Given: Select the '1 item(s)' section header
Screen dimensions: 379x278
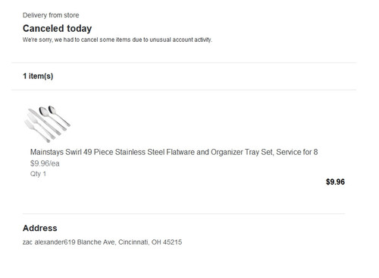Looking at the screenshot, I should (x=38, y=76).
